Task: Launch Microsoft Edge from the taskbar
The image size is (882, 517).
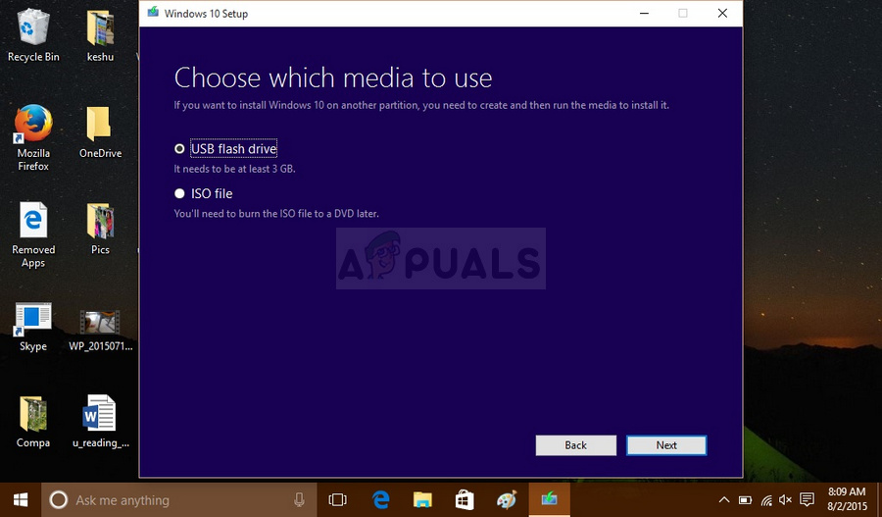Action: point(381,500)
